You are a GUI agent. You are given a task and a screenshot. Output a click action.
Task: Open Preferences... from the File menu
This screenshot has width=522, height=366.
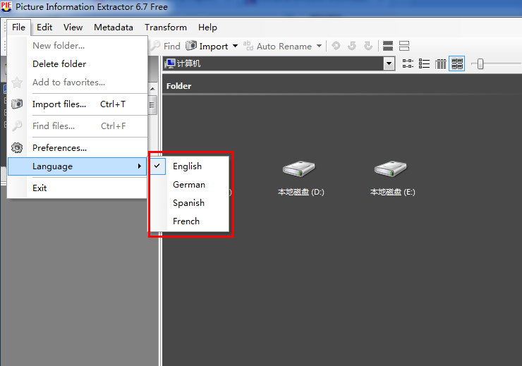coord(77,147)
